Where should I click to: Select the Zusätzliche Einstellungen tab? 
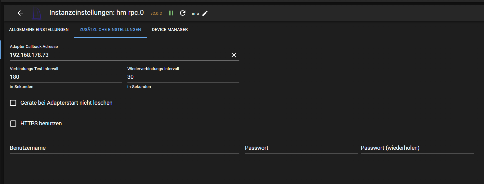click(110, 30)
